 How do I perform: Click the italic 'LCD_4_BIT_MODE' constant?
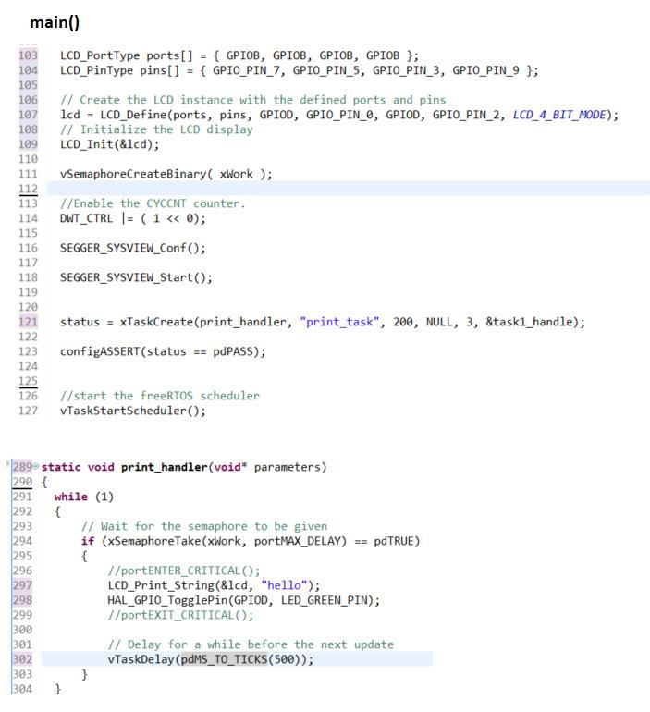559,115
